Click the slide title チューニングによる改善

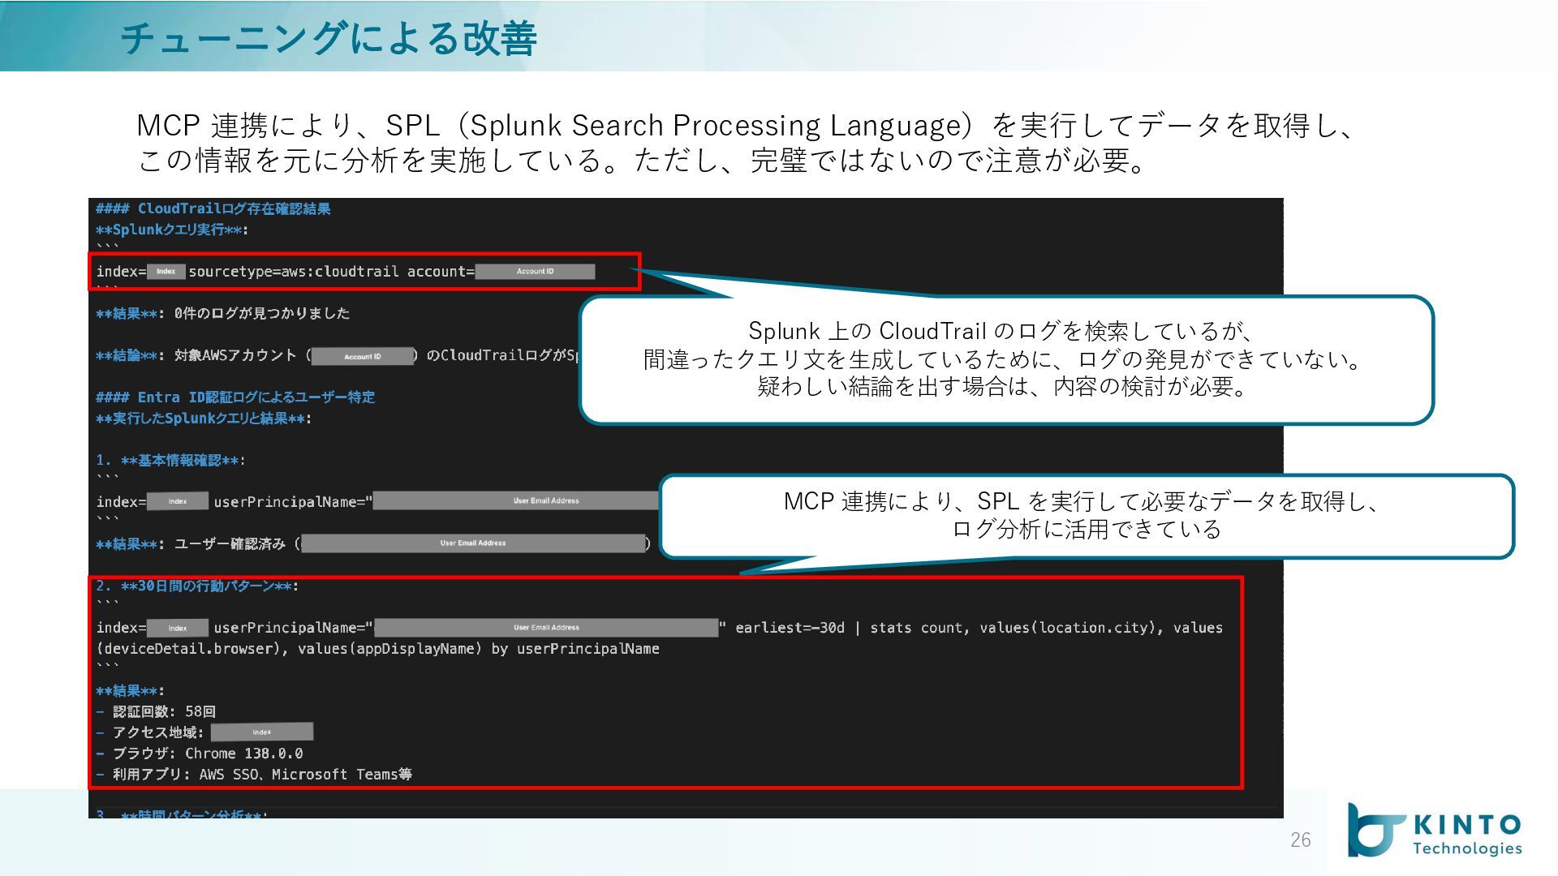(329, 38)
